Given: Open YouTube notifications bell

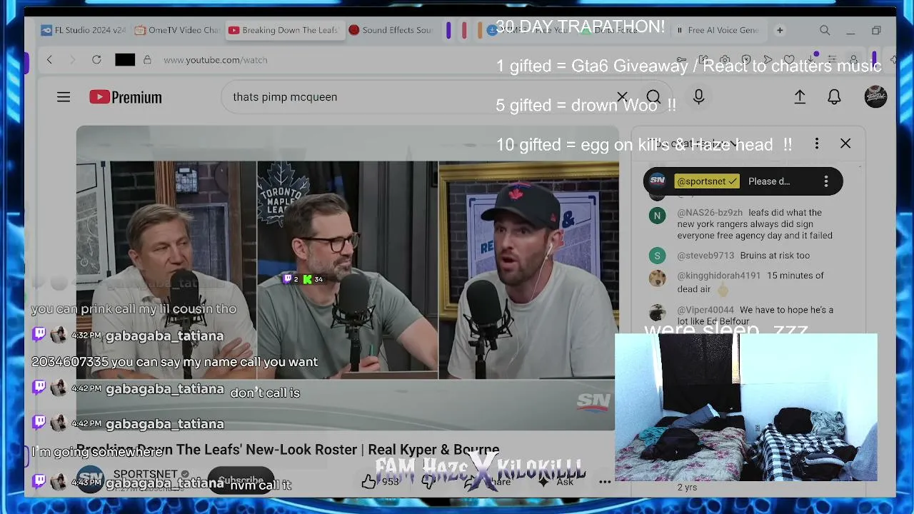Looking at the screenshot, I should click(x=834, y=97).
